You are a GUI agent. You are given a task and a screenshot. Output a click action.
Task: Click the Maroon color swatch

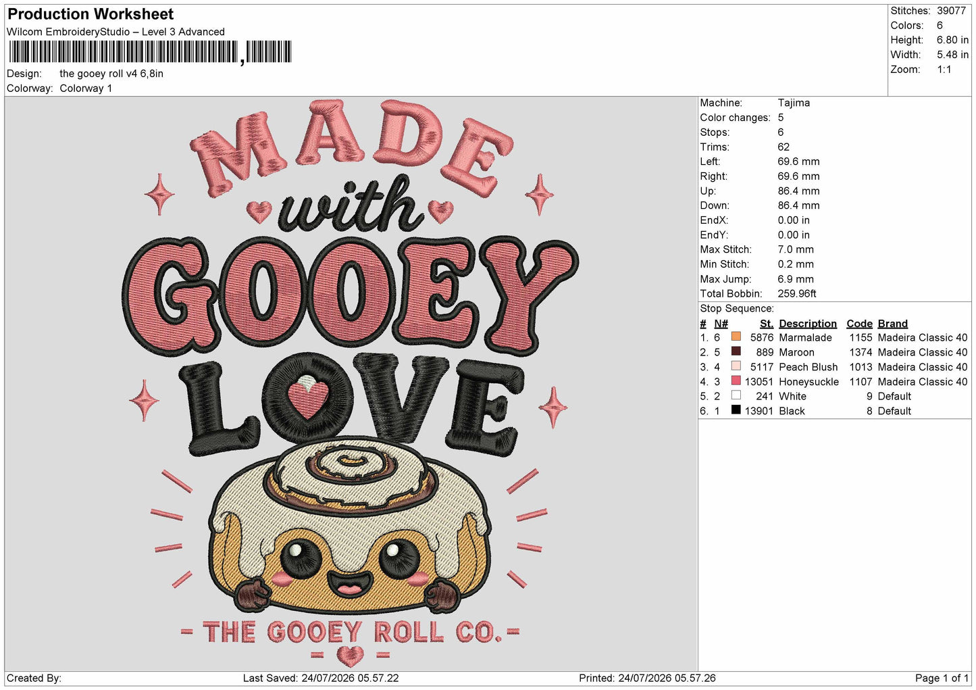736,351
